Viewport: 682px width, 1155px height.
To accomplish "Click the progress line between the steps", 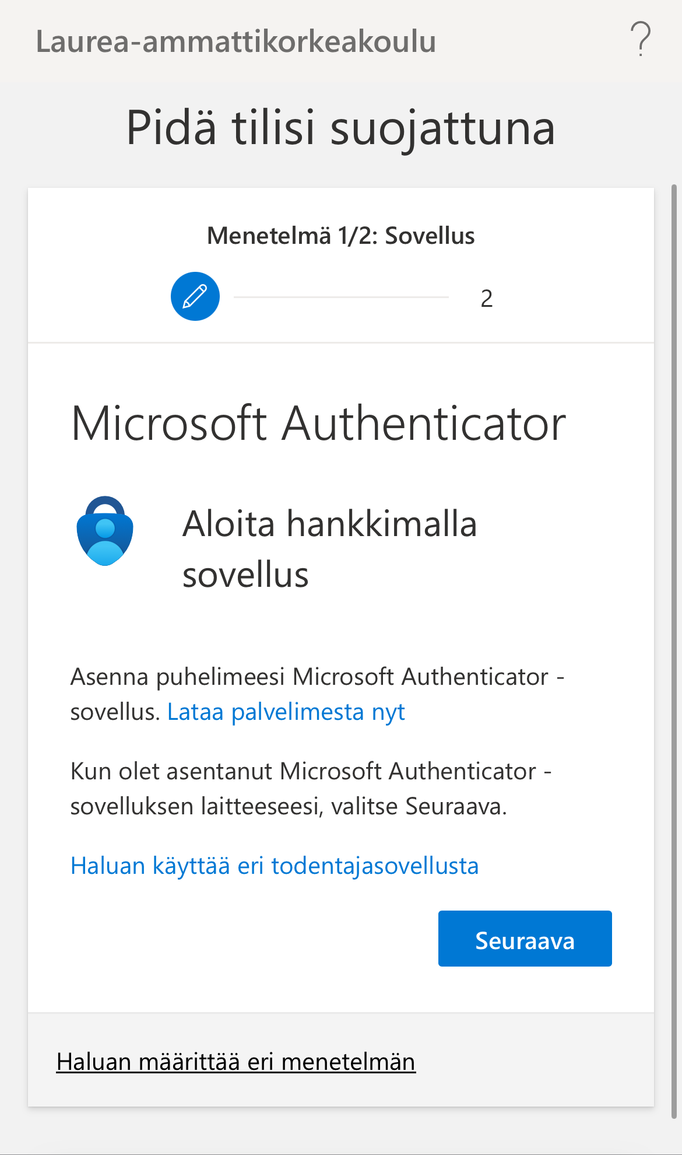I will click(341, 297).
